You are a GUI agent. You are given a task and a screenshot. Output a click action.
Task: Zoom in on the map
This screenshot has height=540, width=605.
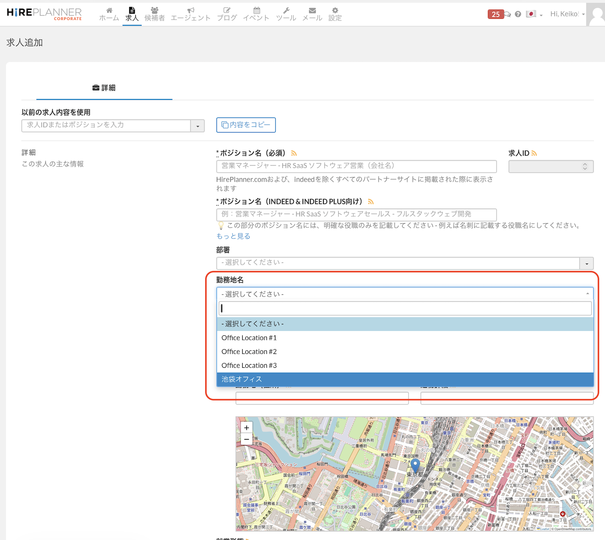coord(246,428)
